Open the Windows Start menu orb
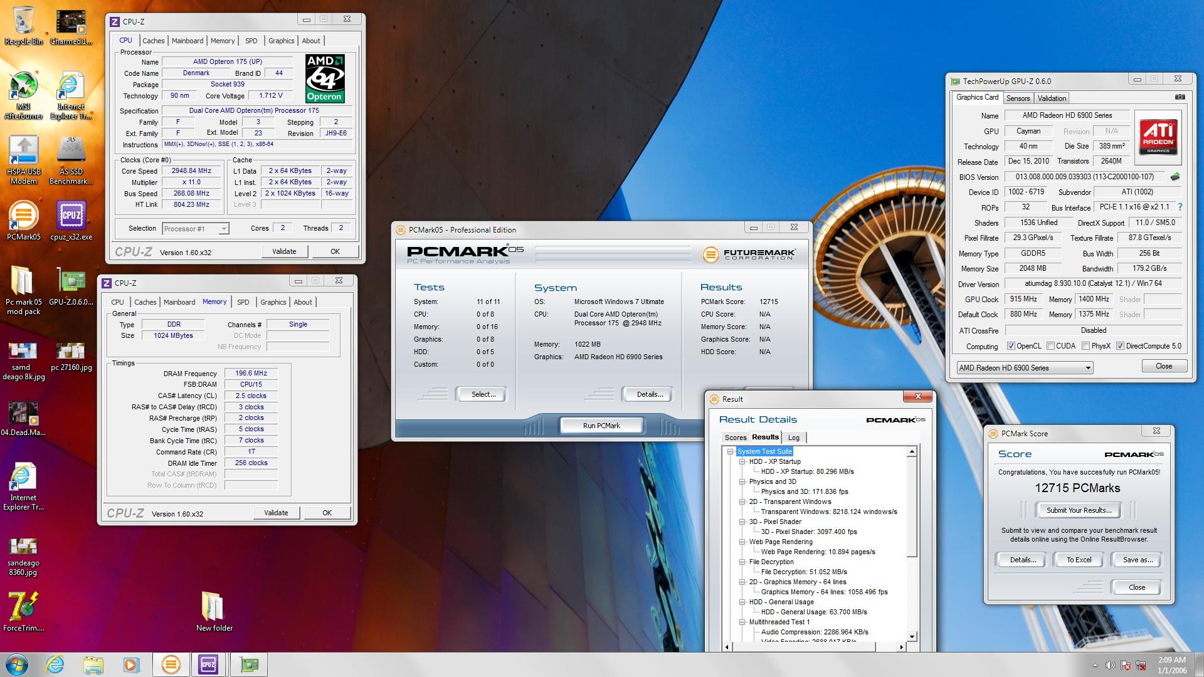Screen dimensions: 1204x677 point(17,664)
